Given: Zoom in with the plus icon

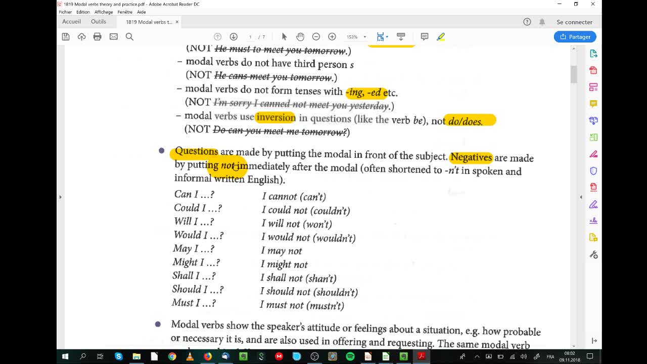Looking at the screenshot, I should 332,36.
